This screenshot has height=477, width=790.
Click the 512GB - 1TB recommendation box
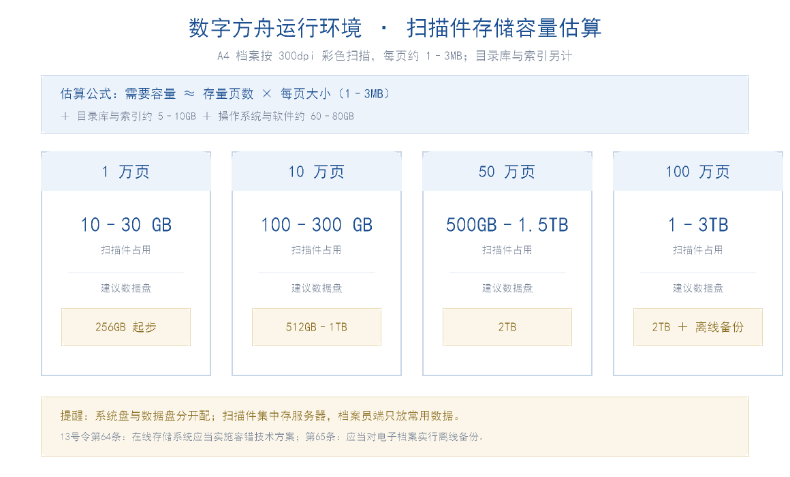(x=317, y=327)
